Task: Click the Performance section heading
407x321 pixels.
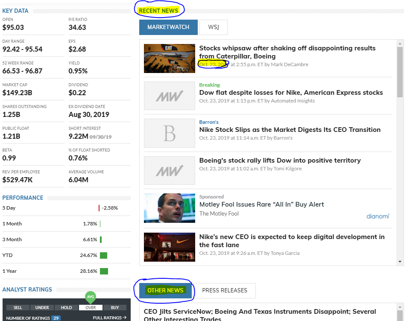Action: pyautogui.click(x=23, y=198)
